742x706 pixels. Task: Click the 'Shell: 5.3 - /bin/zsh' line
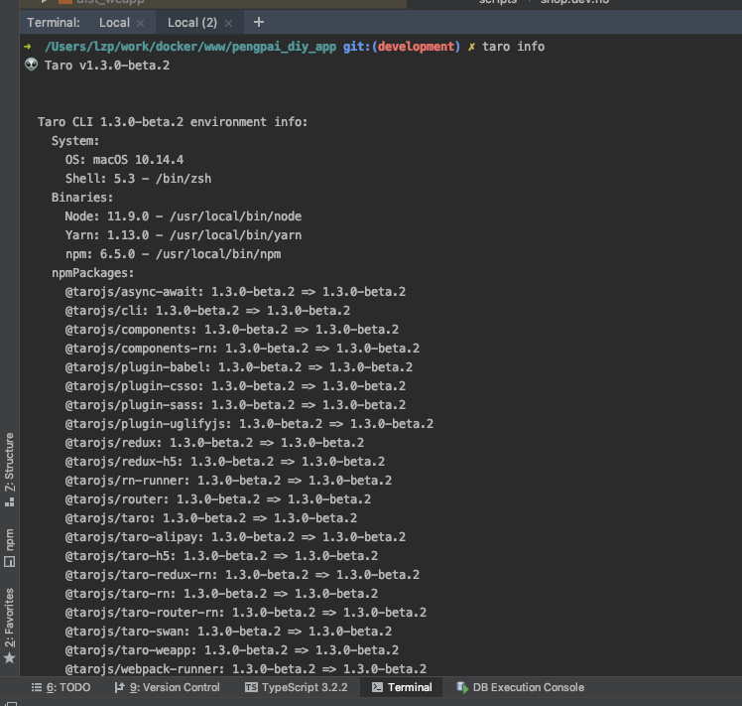[x=138, y=179]
